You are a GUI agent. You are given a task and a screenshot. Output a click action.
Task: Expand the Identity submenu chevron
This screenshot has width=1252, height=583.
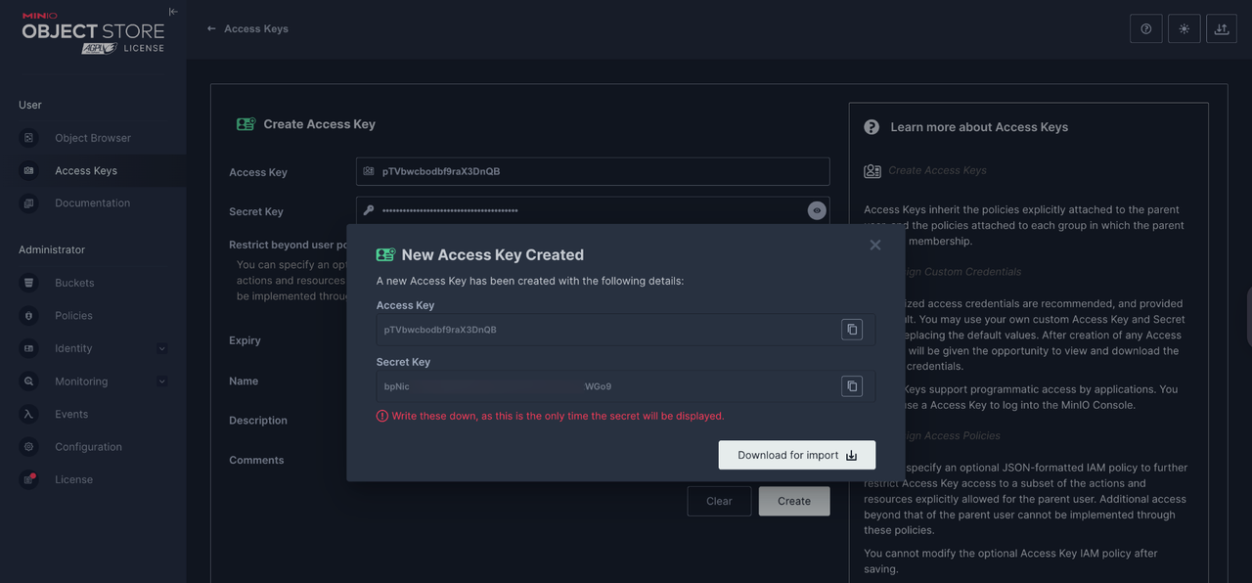tap(162, 348)
